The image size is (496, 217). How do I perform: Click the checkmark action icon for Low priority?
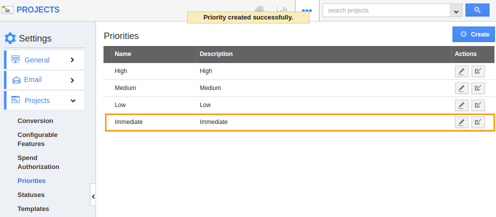click(x=478, y=105)
